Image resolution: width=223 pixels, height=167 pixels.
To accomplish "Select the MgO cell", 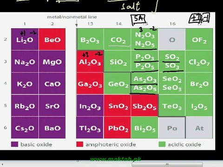I will 52,61.
